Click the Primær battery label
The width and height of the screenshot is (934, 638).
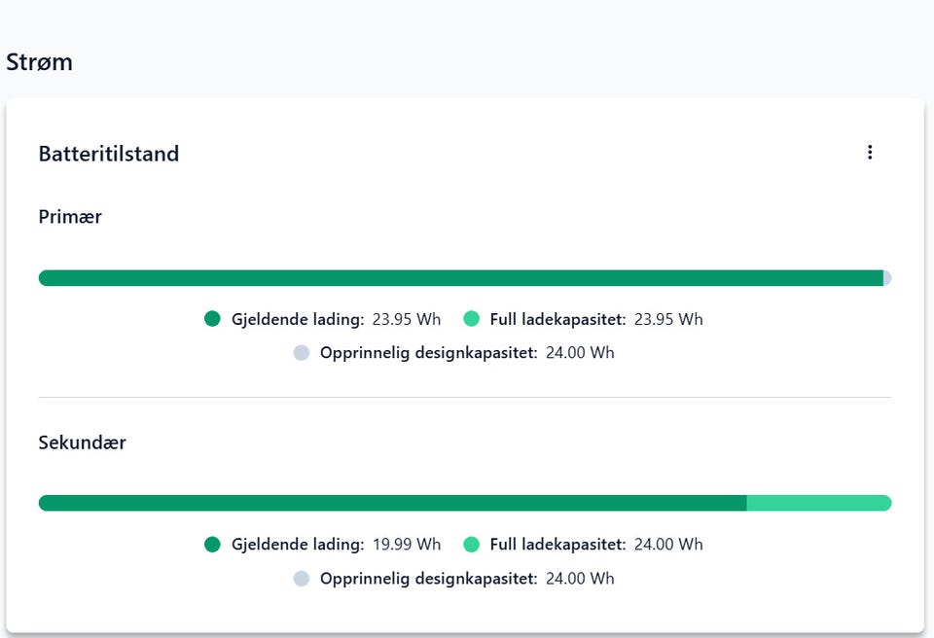(x=70, y=216)
